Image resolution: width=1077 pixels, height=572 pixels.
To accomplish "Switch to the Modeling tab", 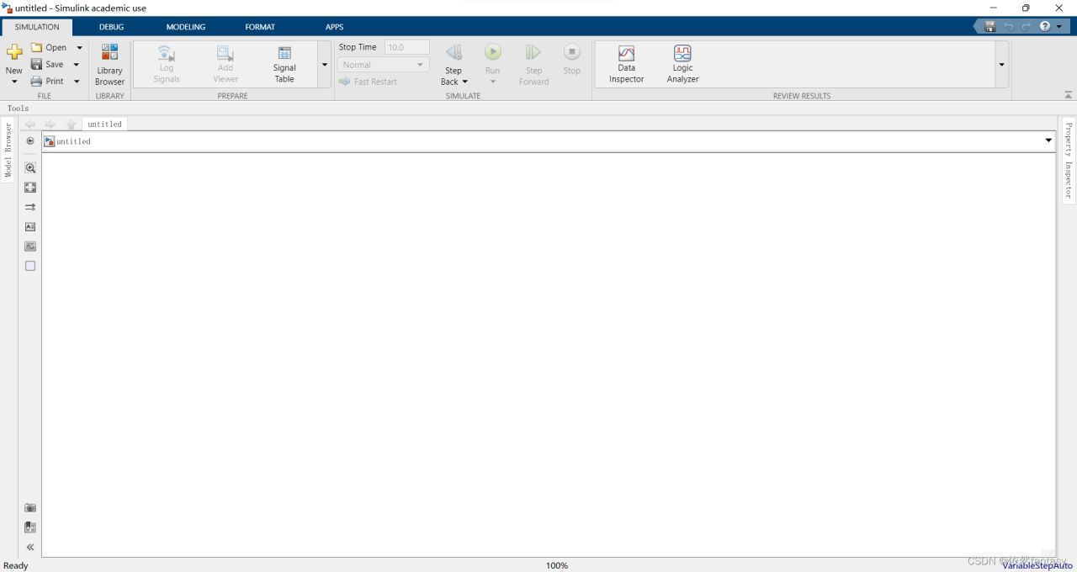I will pos(185,27).
